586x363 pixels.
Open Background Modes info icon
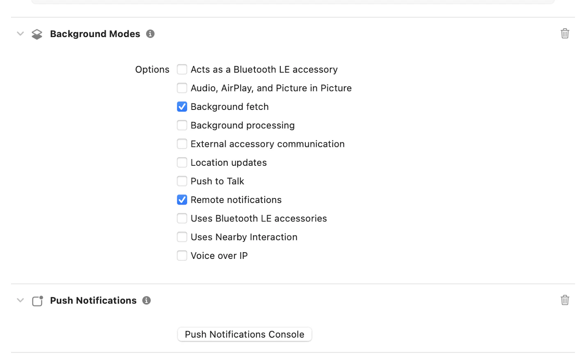(150, 34)
